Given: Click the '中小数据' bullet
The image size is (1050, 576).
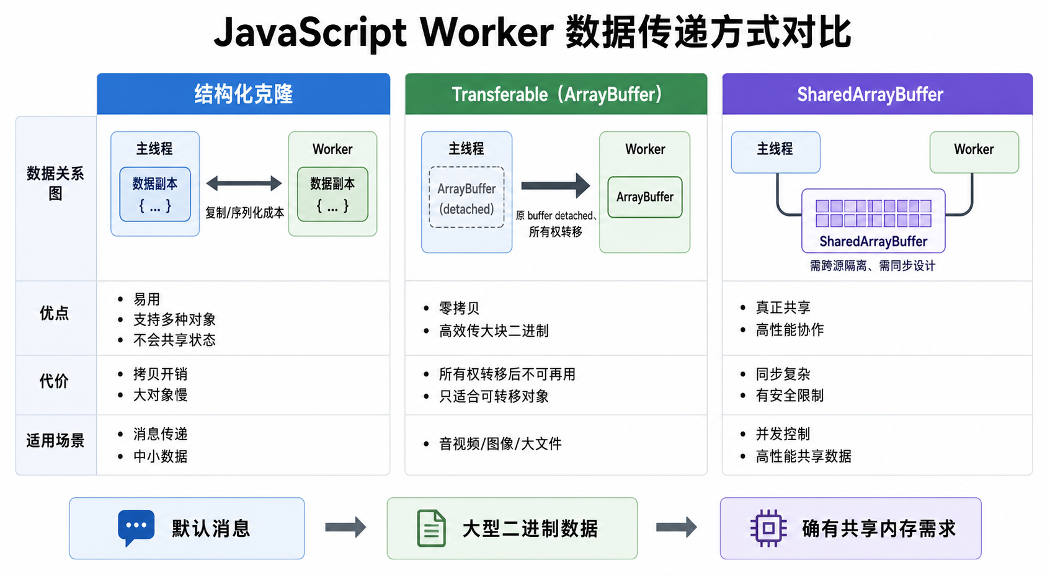Looking at the screenshot, I should 161,456.
